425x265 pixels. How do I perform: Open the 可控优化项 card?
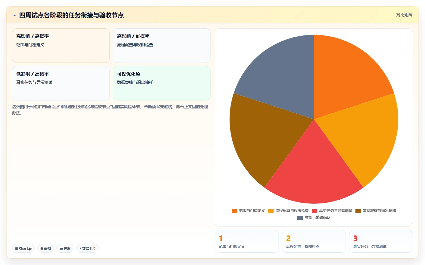click(x=162, y=83)
